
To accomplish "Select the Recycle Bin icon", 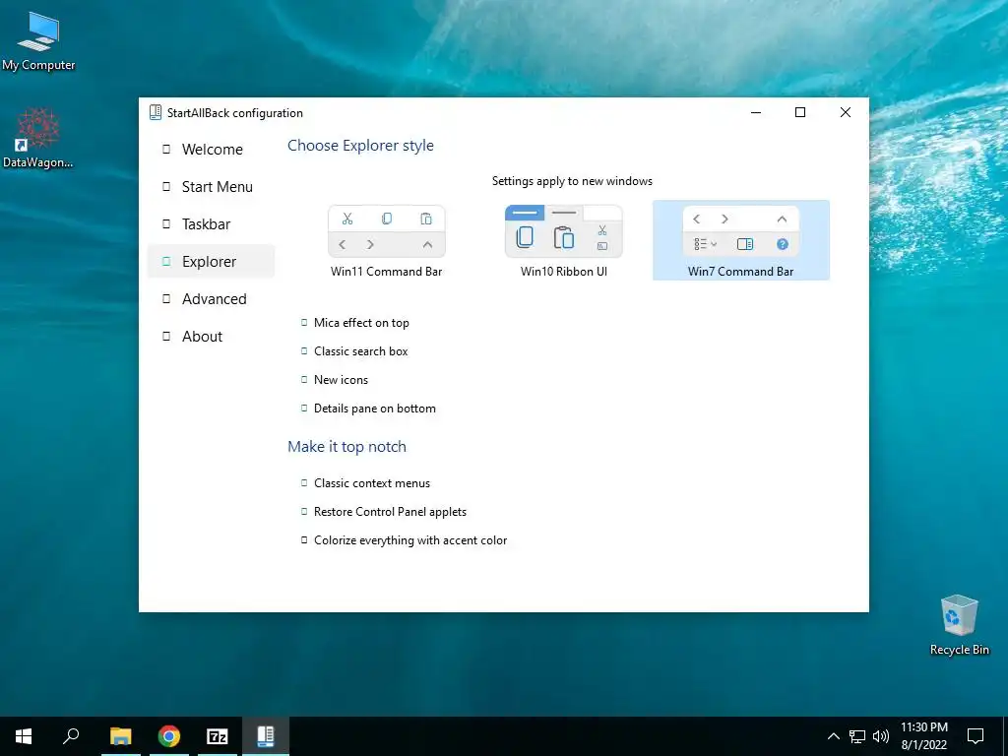I will (x=959, y=625).
